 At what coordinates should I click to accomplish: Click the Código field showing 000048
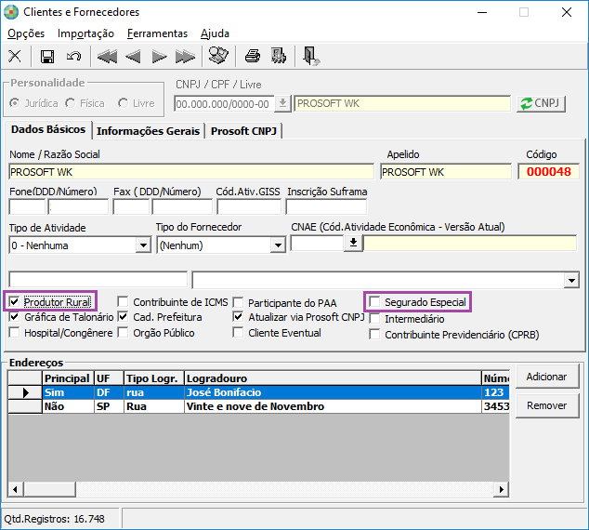[x=548, y=172]
